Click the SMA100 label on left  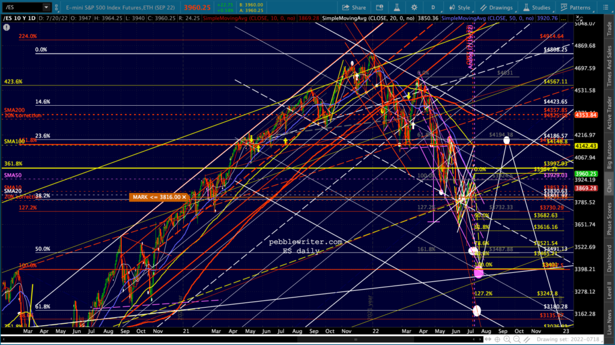point(14,141)
